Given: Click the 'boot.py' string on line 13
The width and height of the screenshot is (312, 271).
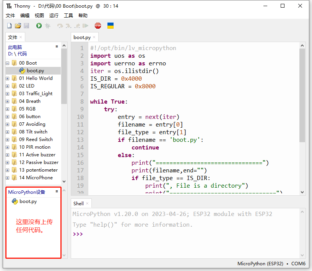Looking at the screenshot, I should [x=185, y=140].
